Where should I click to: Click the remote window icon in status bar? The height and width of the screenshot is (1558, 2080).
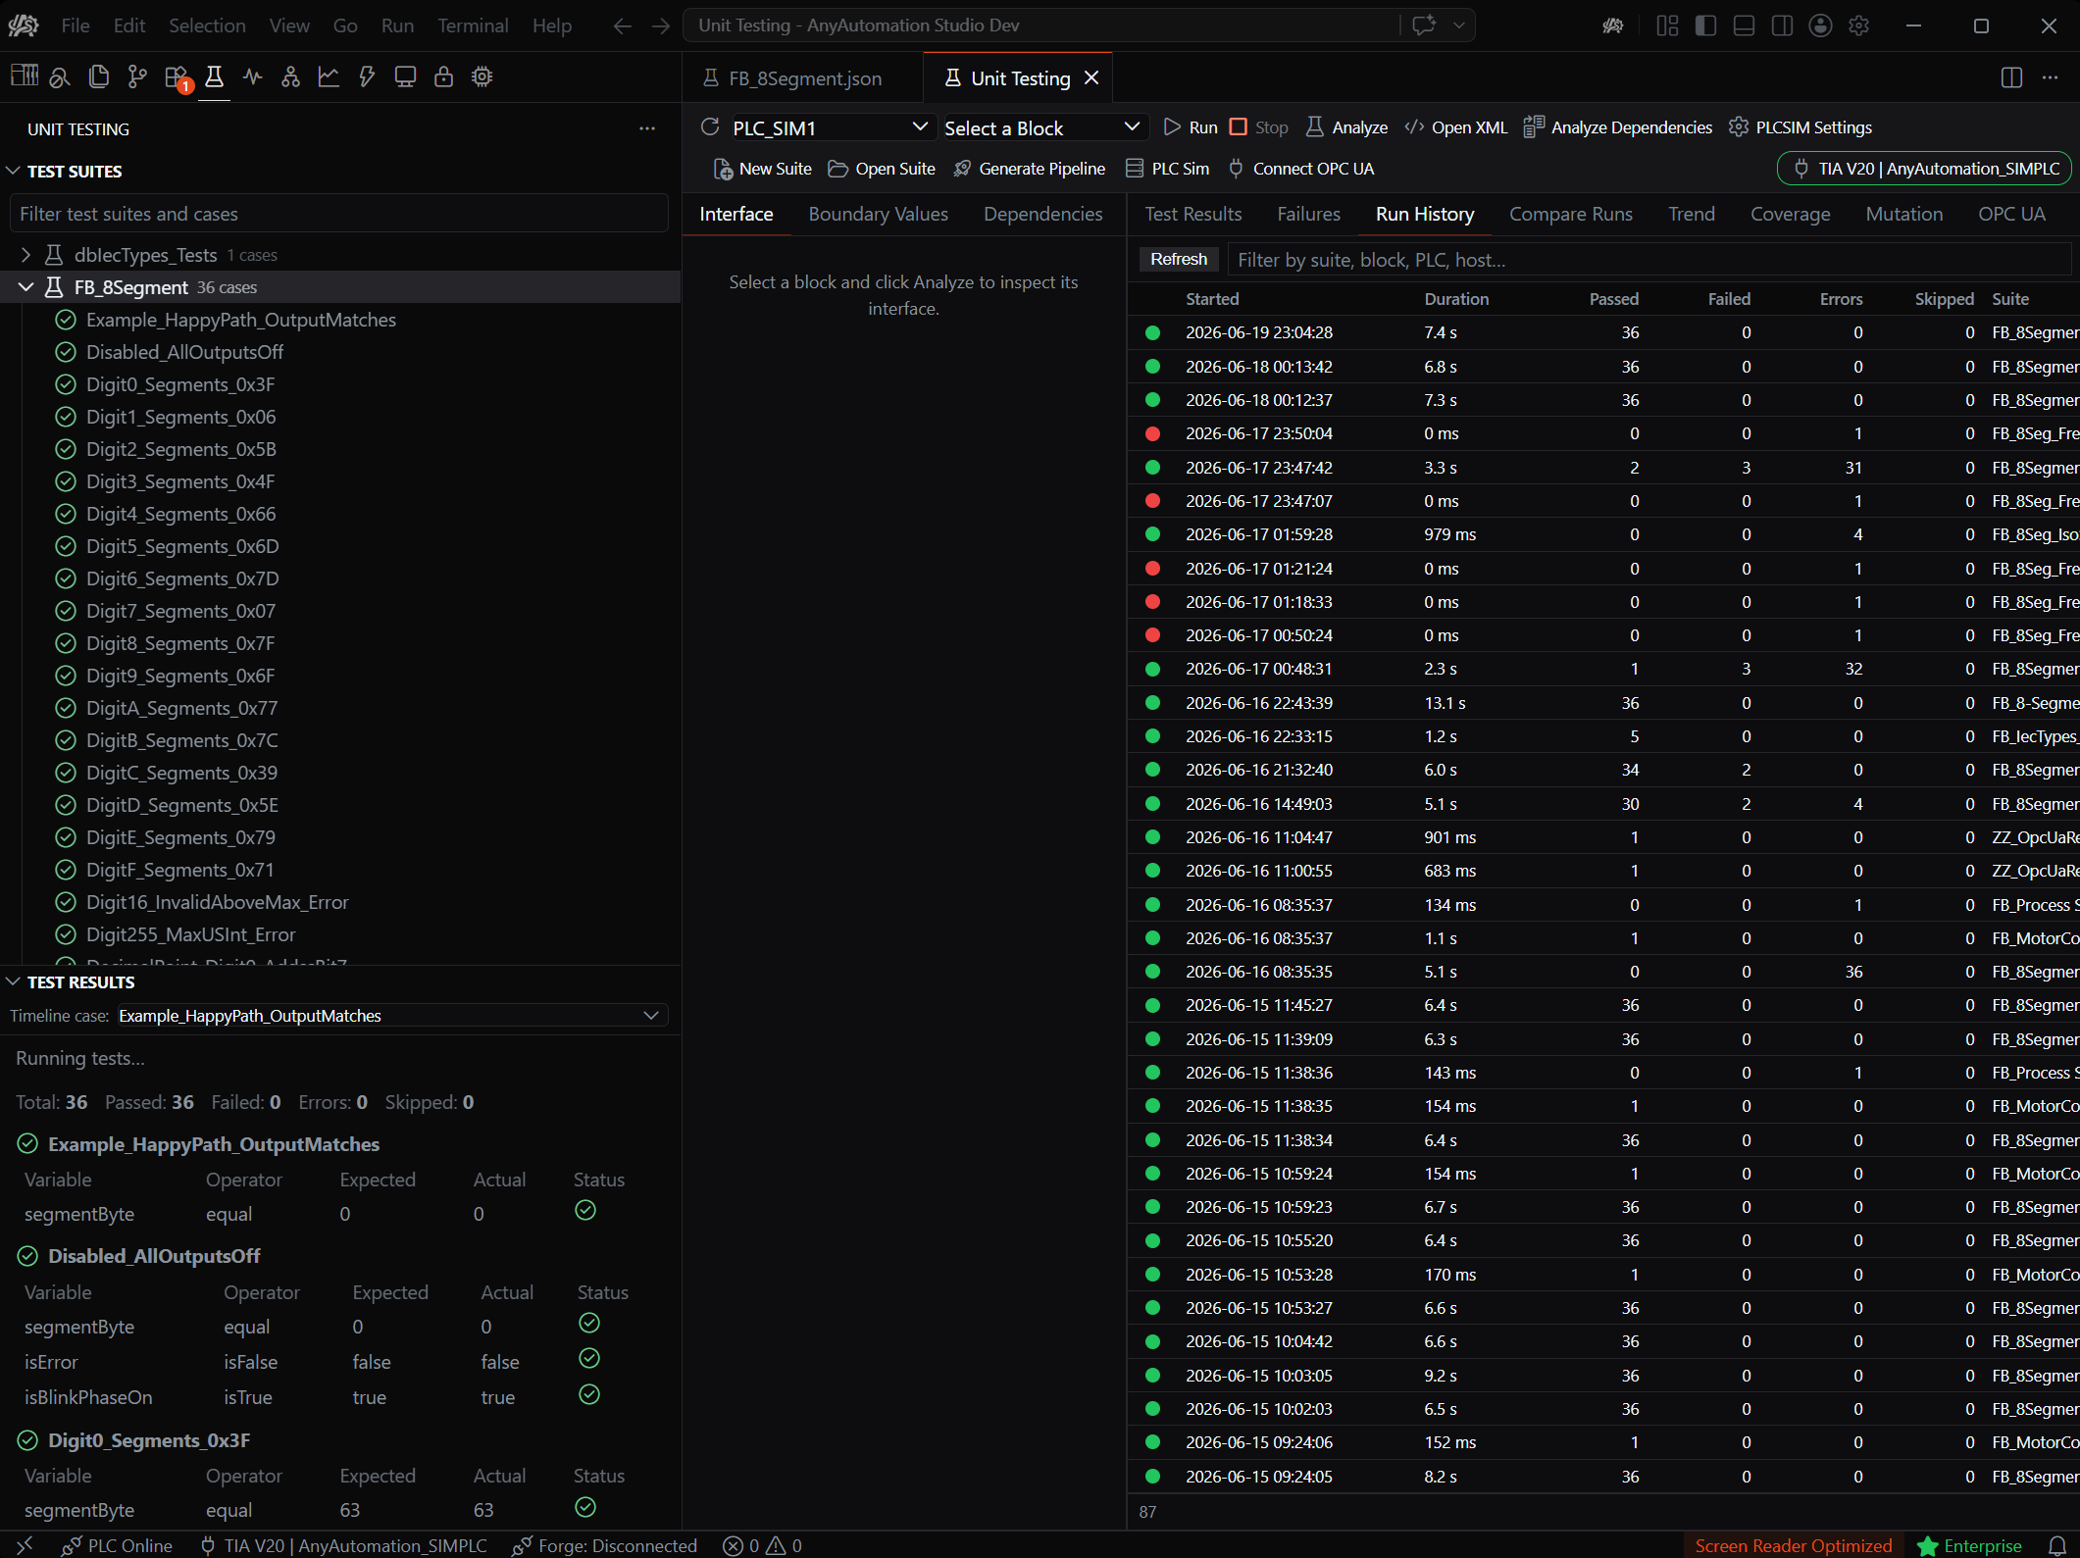tap(24, 1545)
